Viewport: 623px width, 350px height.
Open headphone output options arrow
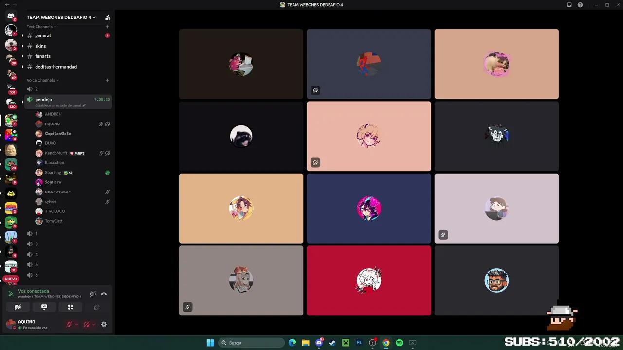(93, 324)
